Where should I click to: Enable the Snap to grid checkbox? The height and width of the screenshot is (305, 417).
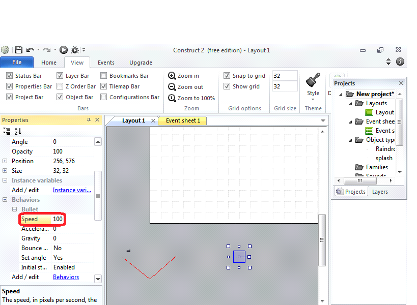[x=226, y=75]
